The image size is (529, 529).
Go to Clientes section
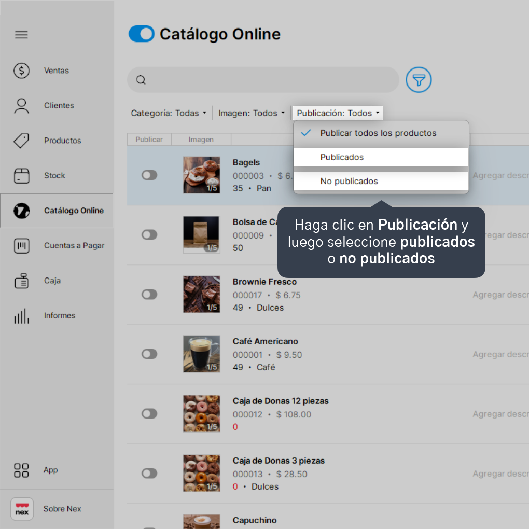click(x=59, y=106)
